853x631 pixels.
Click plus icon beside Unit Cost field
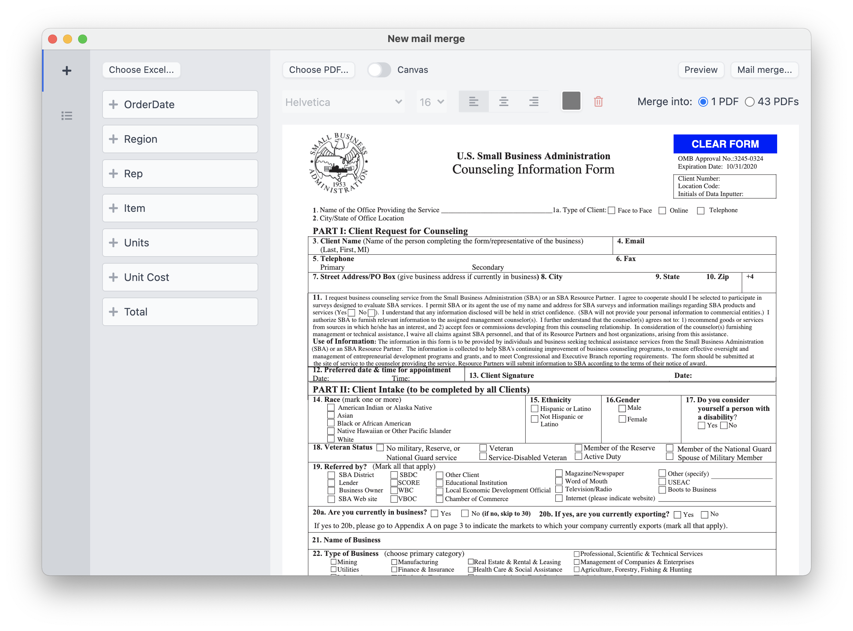[x=113, y=277]
